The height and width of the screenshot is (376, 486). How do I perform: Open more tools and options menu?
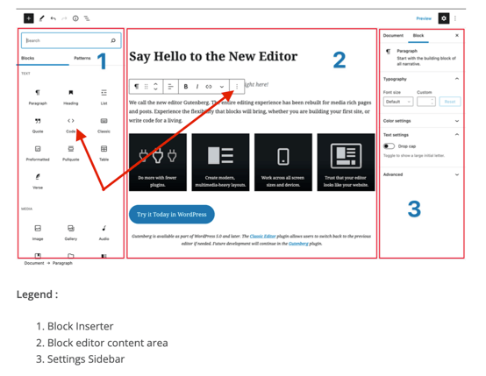[455, 18]
